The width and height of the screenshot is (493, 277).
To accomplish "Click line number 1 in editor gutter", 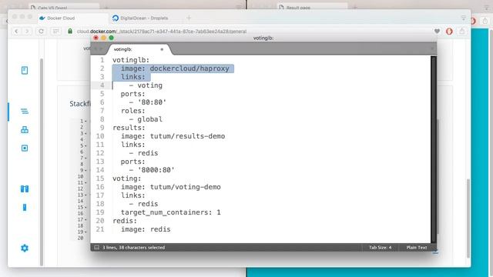I will 102,60.
